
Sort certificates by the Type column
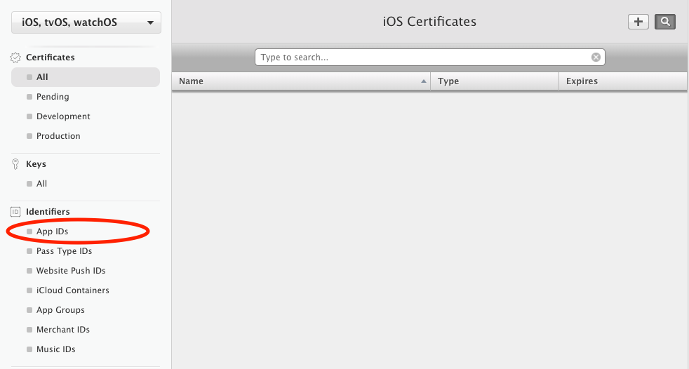click(495, 81)
